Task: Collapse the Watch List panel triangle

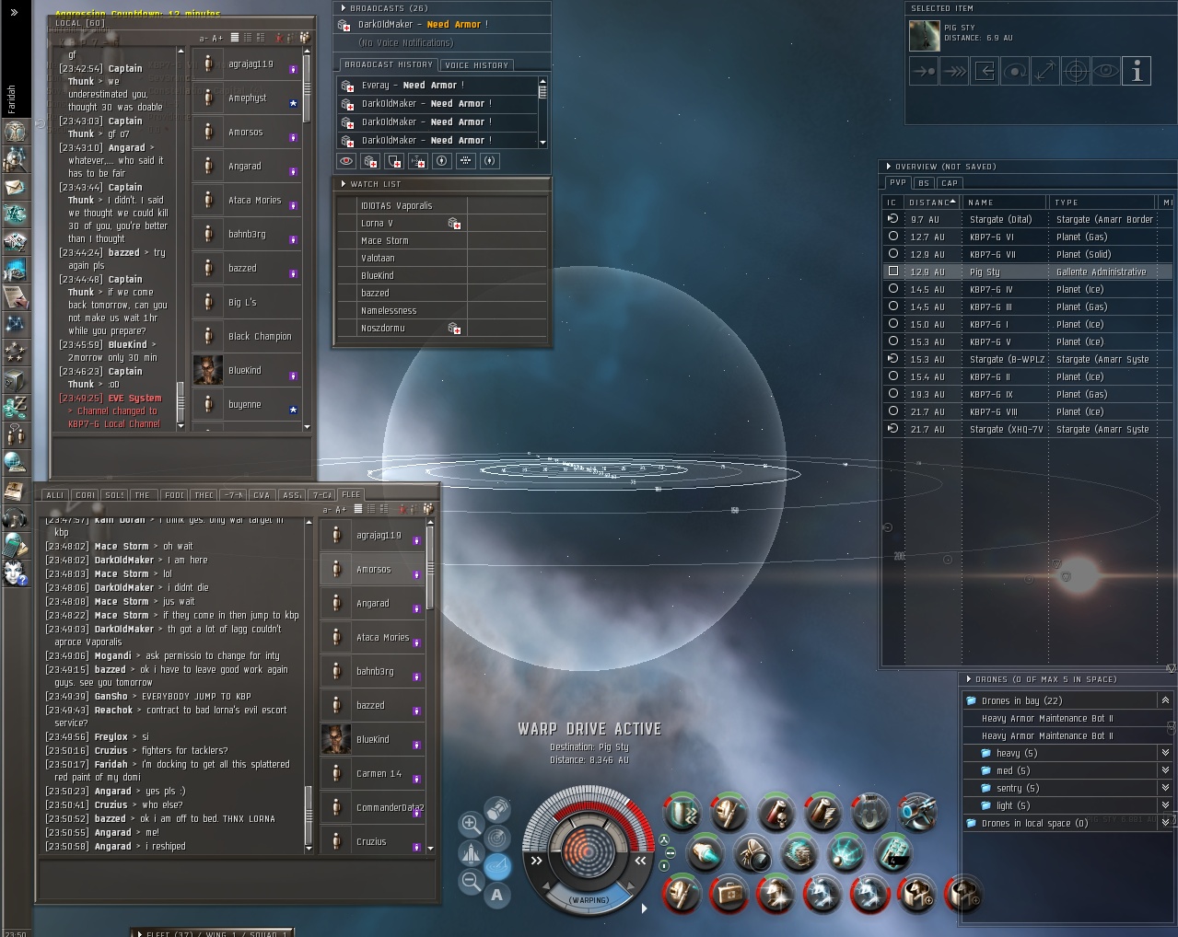Action: (x=344, y=184)
